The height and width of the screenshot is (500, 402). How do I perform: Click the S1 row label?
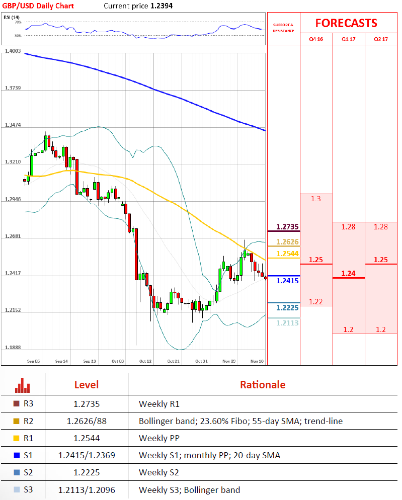(28, 455)
